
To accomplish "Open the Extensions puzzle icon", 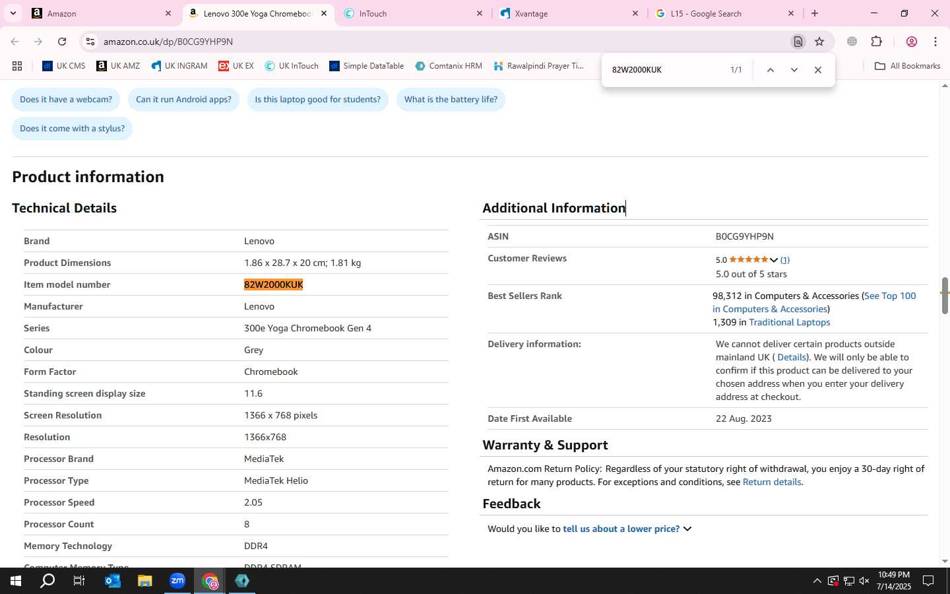I will (877, 42).
